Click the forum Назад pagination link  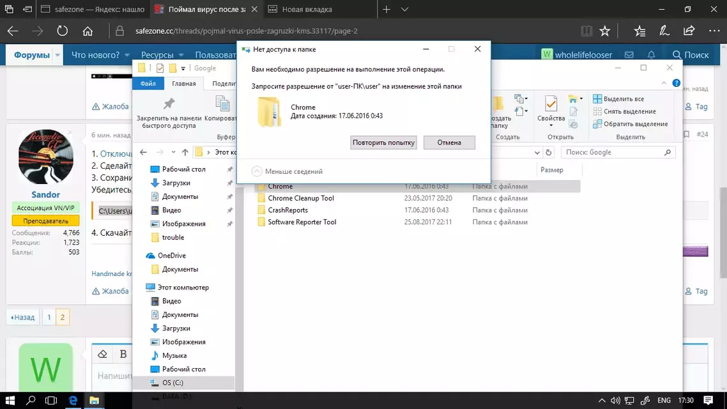(x=23, y=317)
